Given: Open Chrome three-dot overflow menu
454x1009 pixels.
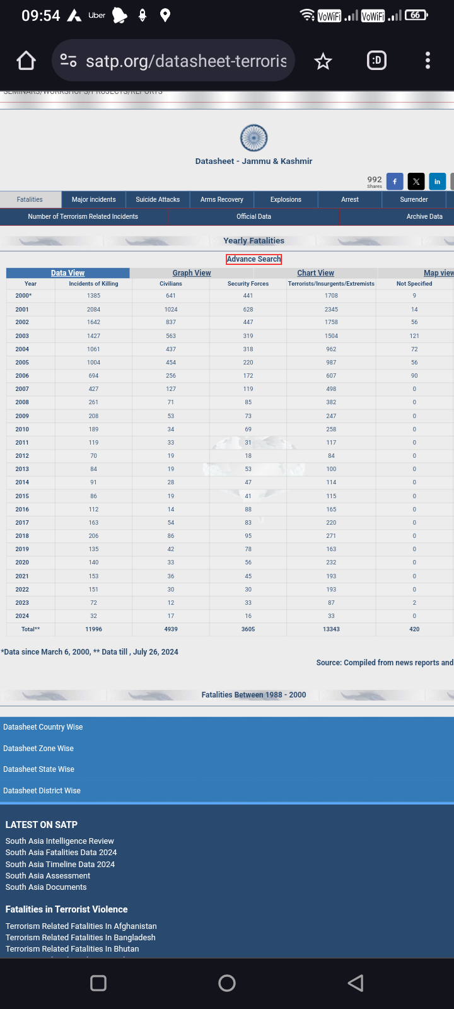Looking at the screenshot, I should [428, 61].
